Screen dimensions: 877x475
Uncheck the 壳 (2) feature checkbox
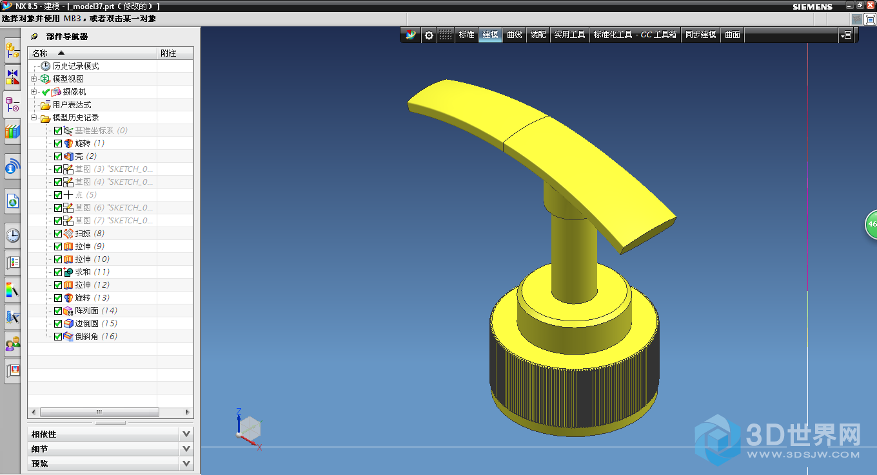click(58, 156)
